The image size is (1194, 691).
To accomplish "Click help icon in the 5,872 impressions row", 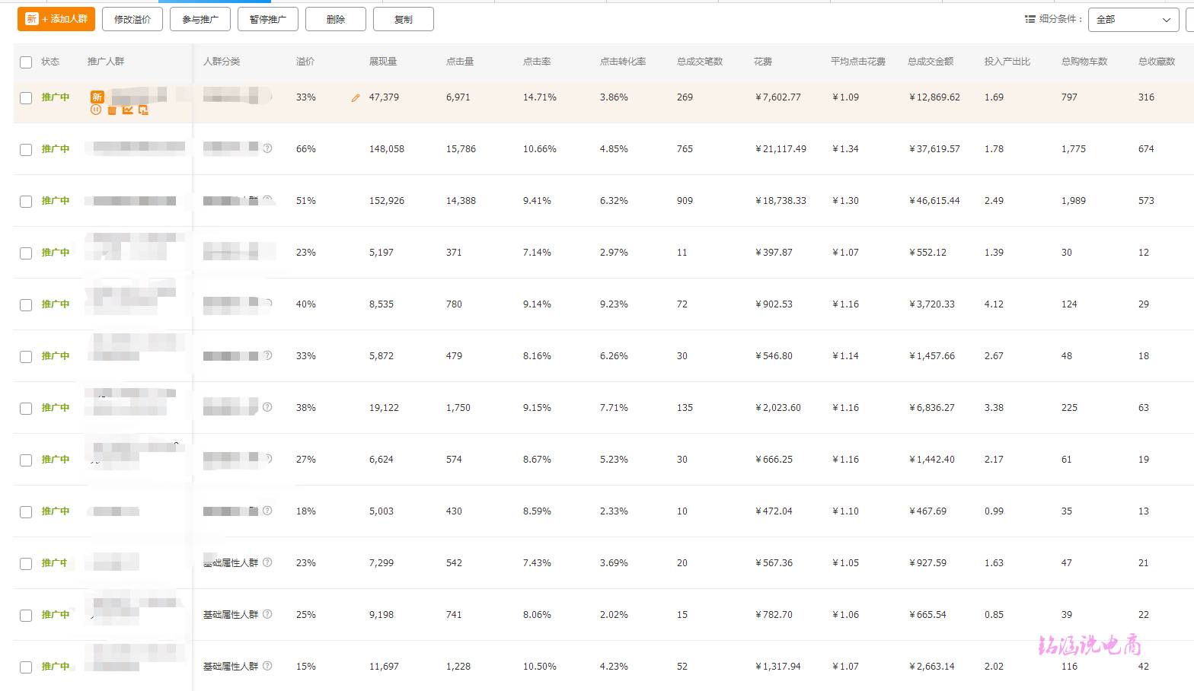I will pyautogui.click(x=267, y=355).
